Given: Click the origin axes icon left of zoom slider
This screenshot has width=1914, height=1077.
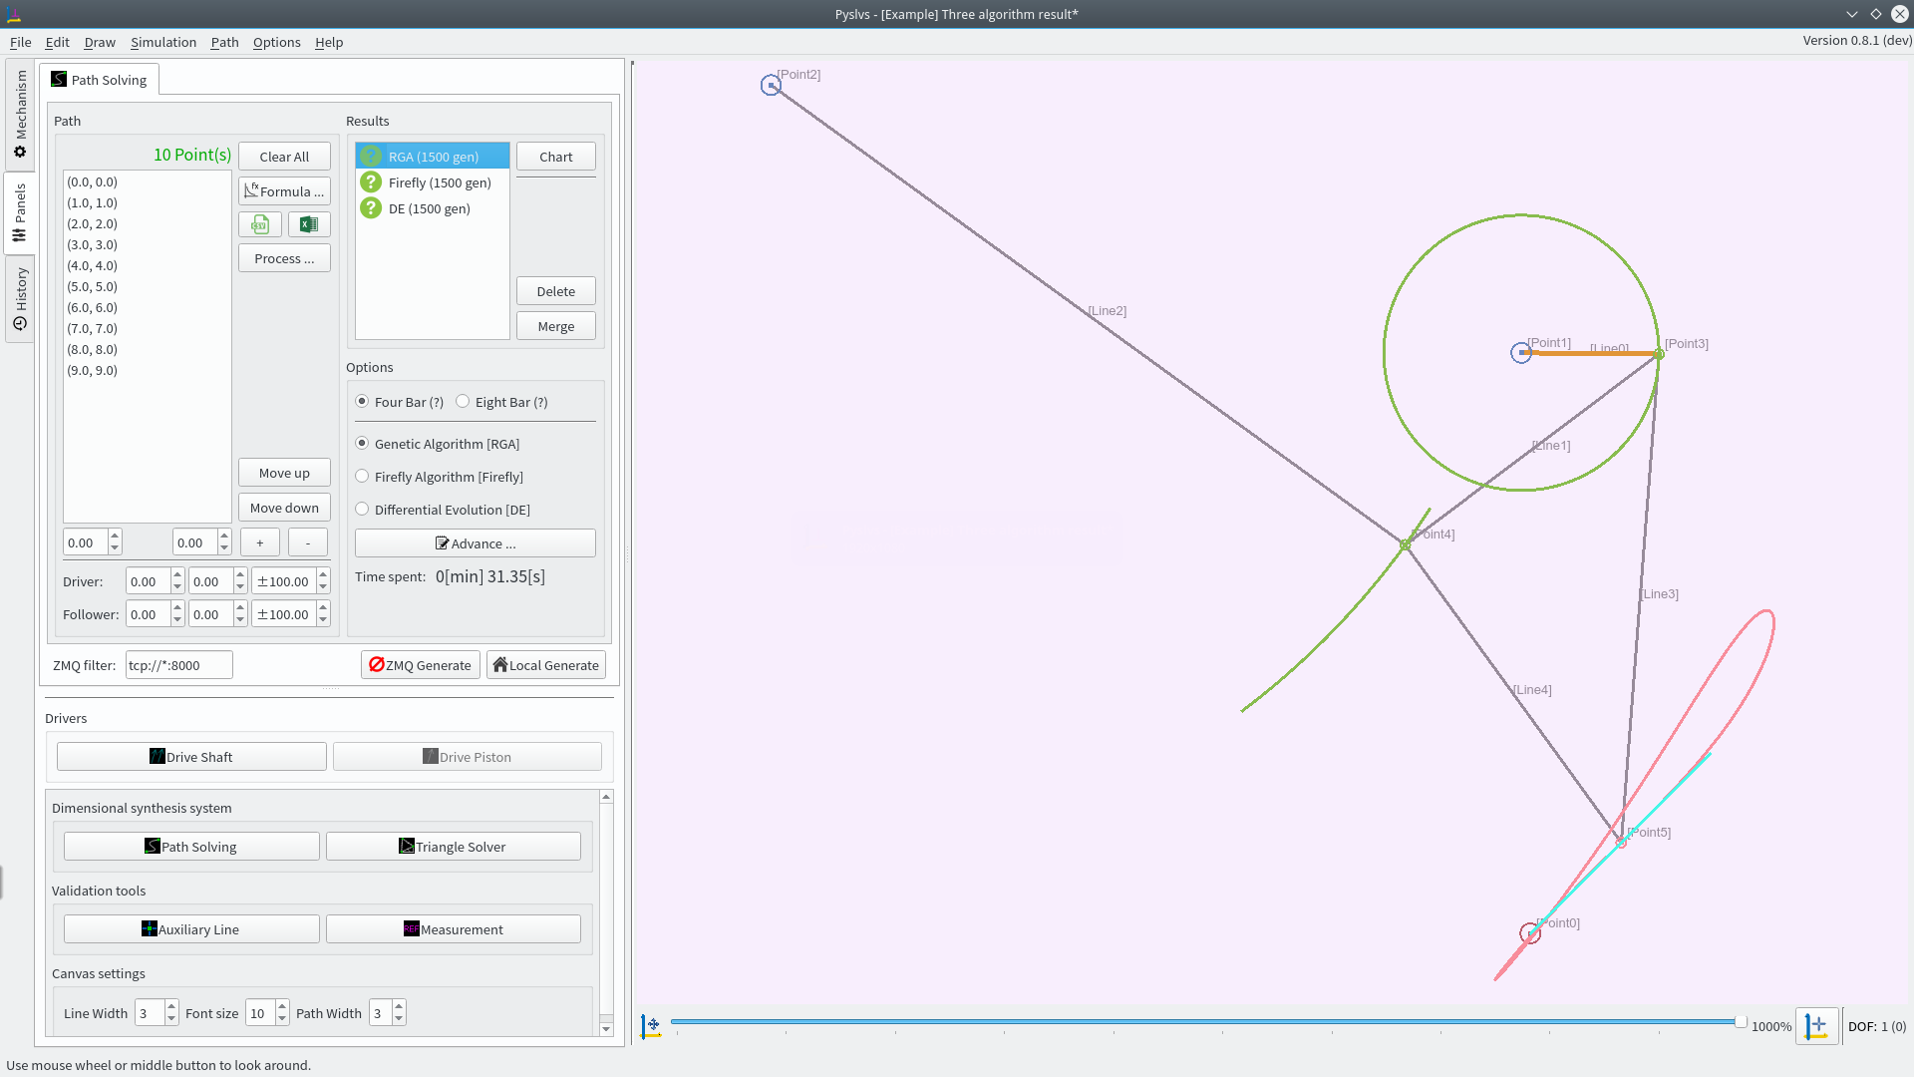Looking at the screenshot, I should [x=652, y=1026].
